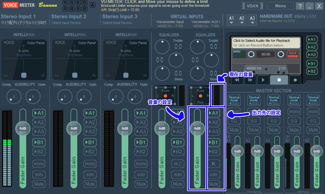Image resolution: width=325 pixels, height=194 pixels.
Task: Enable mono on the B1 virtual bus
Action: pos(294,112)
